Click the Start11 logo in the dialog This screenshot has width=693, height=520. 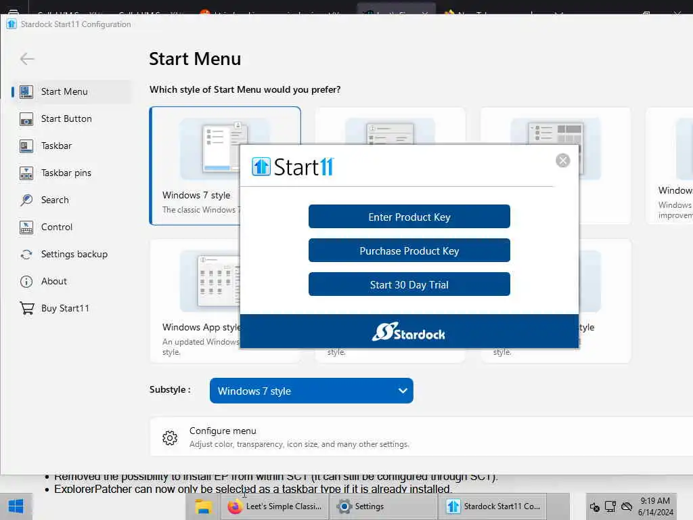(x=292, y=167)
